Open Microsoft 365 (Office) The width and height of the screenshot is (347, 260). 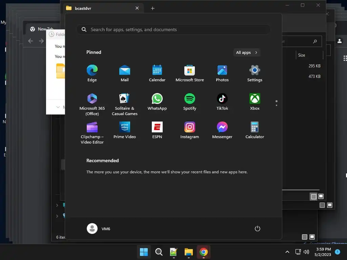[x=92, y=104]
